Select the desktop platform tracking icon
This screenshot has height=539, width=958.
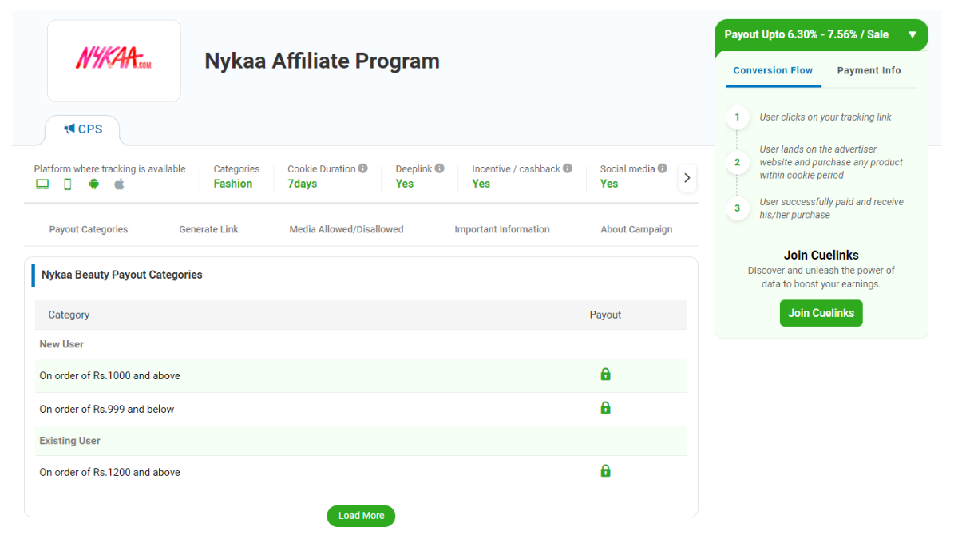point(42,184)
